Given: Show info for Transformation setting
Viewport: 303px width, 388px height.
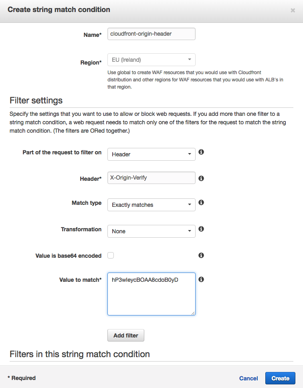Looking at the screenshot, I should (201, 229).
